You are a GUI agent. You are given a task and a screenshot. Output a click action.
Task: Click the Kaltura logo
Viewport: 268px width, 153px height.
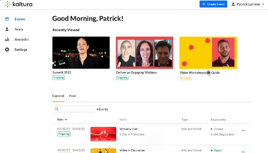[18, 4]
